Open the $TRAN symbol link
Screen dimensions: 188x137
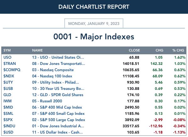(x=10, y=64)
